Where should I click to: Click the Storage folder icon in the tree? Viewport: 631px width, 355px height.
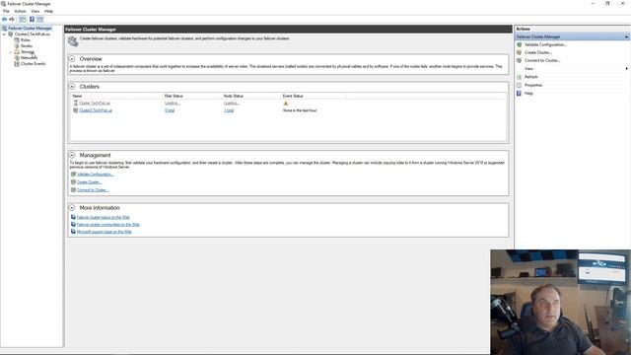(17, 52)
